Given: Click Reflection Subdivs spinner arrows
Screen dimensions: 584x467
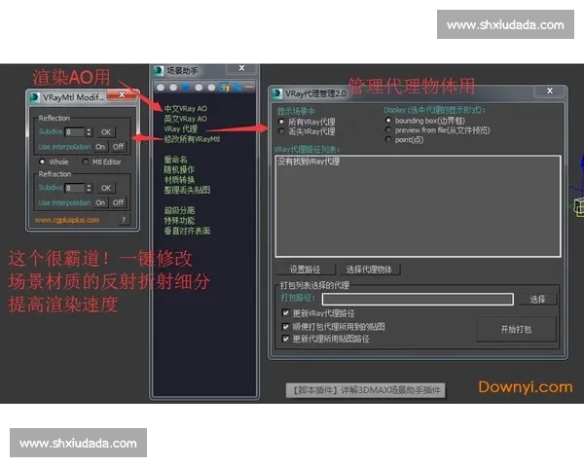Looking at the screenshot, I should 89,132.
